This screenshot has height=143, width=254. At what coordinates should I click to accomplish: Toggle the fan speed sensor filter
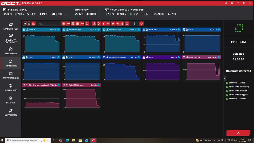coord(113,24)
